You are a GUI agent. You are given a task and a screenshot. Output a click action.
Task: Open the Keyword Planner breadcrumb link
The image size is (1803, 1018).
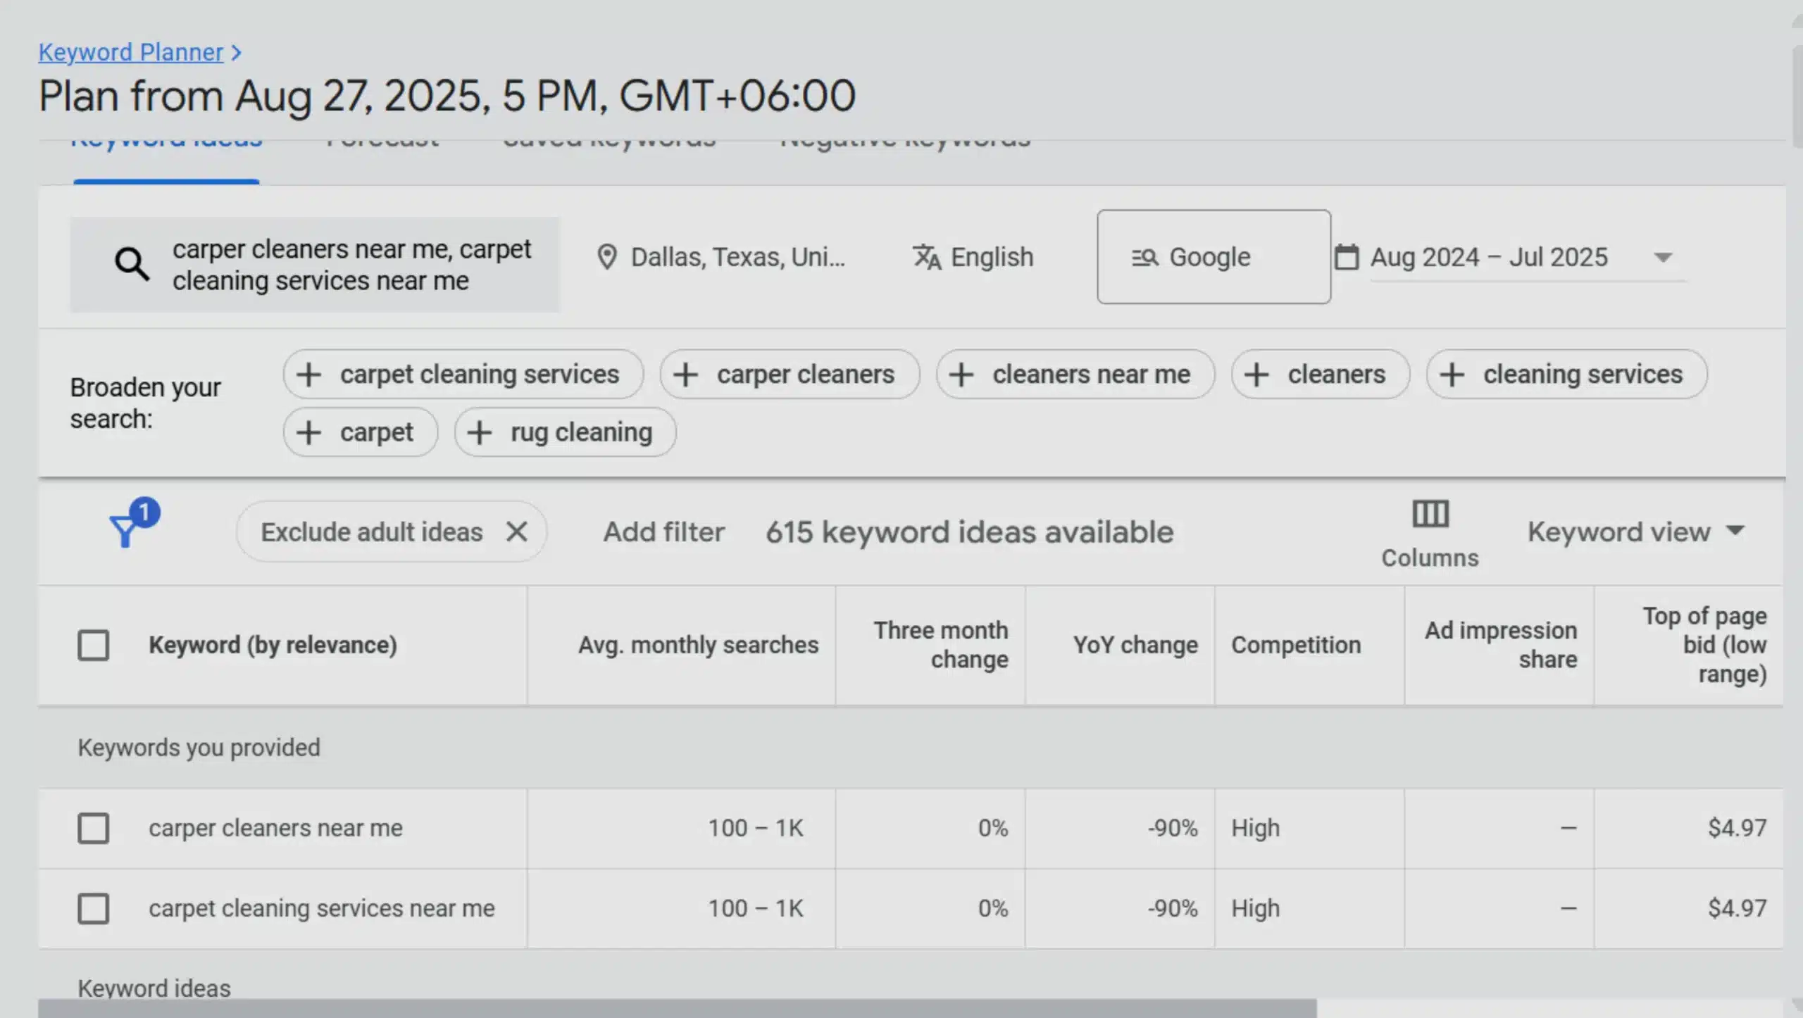[x=130, y=52]
